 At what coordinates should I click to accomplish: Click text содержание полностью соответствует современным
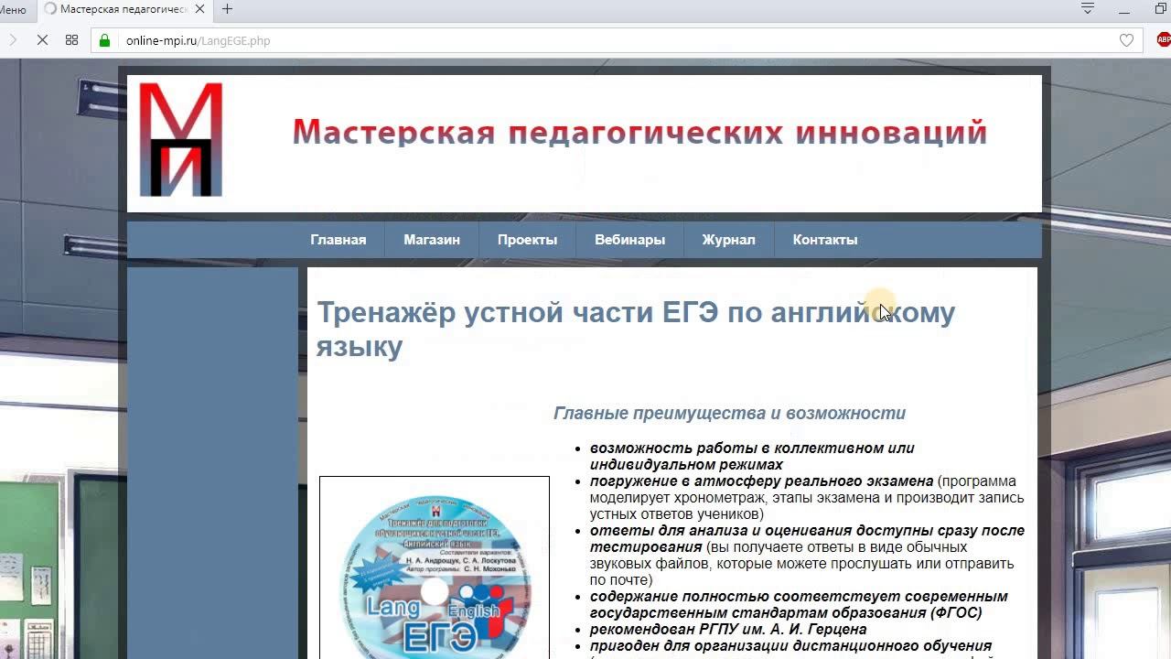point(799,604)
